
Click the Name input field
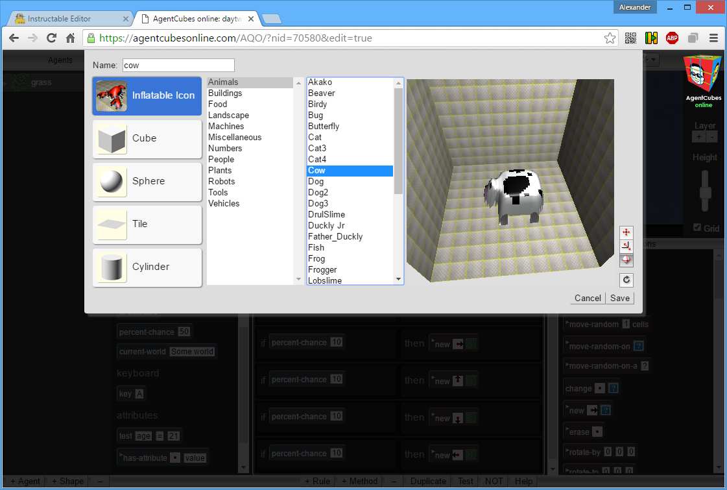(178, 65)
